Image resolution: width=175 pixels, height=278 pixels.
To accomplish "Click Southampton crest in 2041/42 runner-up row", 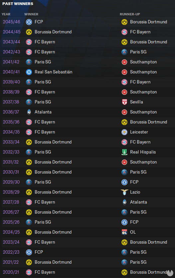I will click(124, 62).
